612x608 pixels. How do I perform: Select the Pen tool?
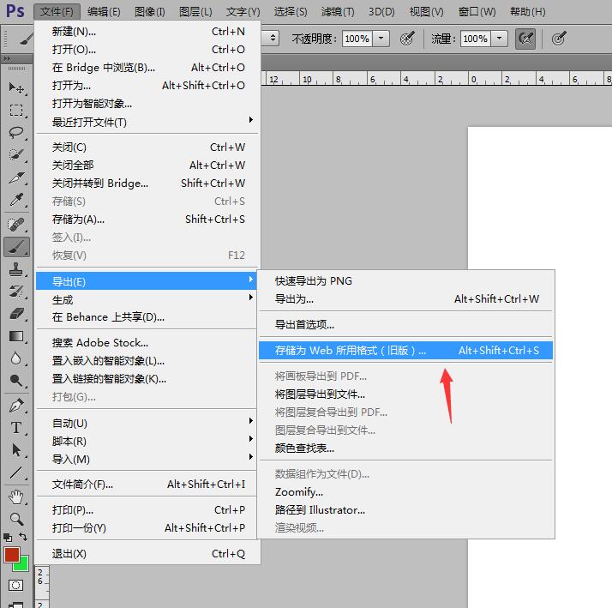pos(16,405)
